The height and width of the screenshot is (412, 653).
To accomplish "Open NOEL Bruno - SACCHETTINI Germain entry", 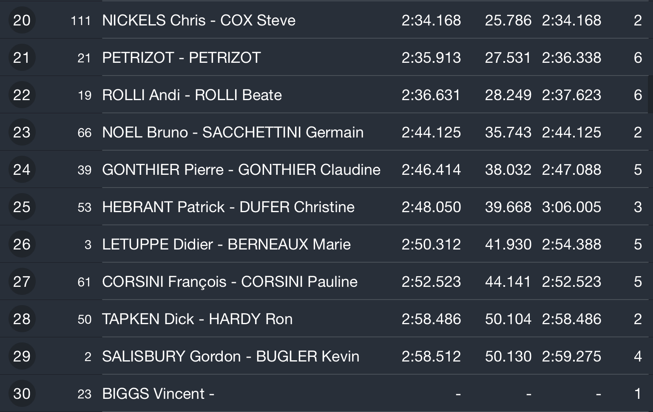I will pyautogui.click(x=326, y=132).
